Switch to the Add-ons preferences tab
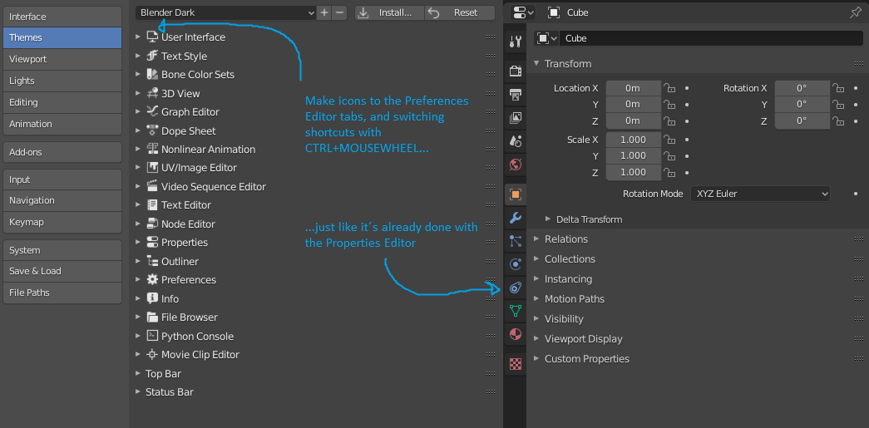This screenshot has width=869, height=428. 62,152
